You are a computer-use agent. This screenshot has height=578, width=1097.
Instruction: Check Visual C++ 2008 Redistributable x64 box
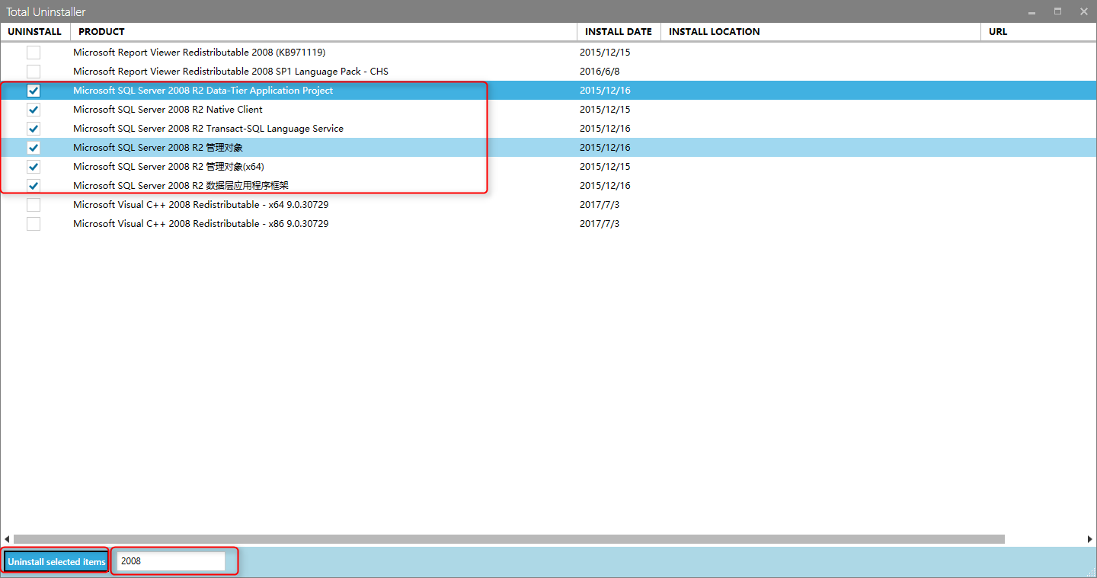pyautogui.click(x=34, y=205)
